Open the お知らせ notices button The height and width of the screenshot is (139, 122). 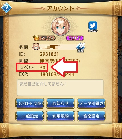(60, 103)
